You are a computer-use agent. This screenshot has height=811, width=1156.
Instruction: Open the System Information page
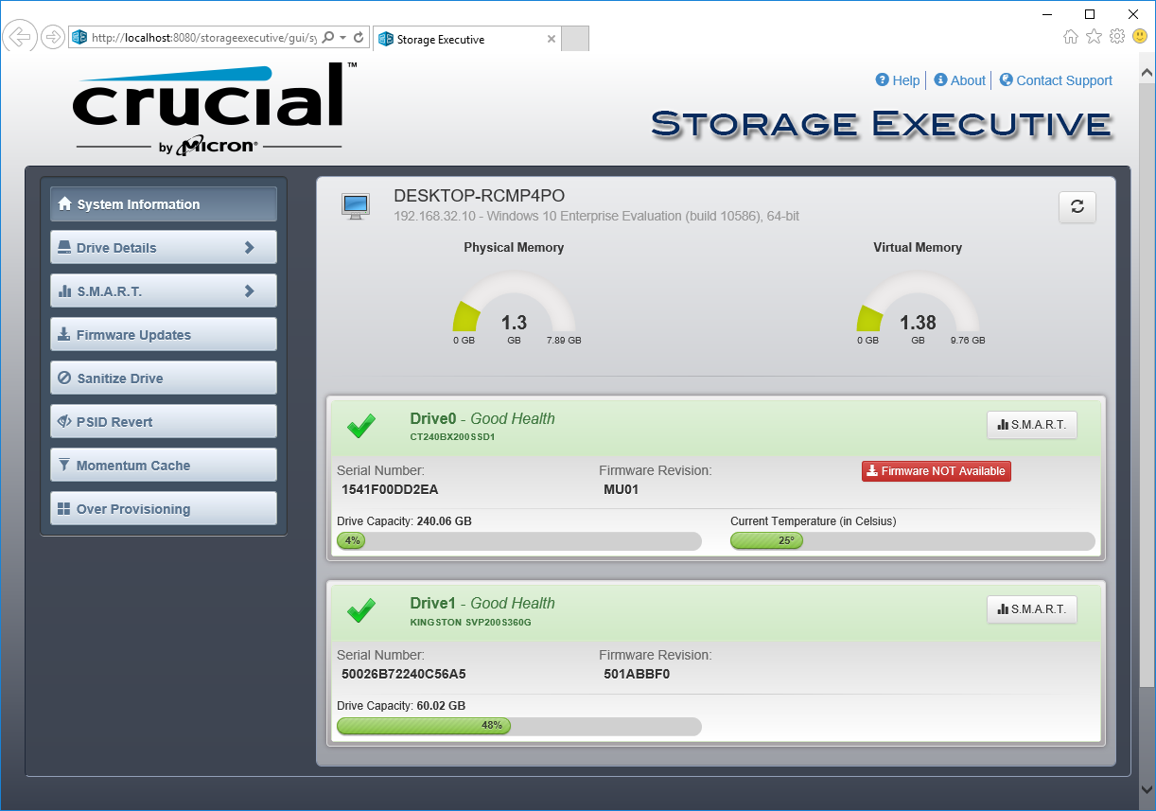coord(163,204)
